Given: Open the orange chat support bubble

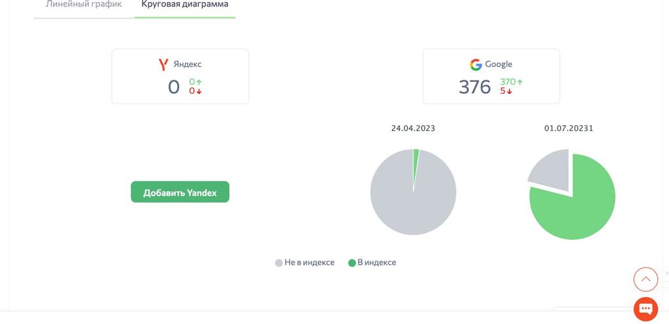Looking at the screenshot, I should [645, 308].
